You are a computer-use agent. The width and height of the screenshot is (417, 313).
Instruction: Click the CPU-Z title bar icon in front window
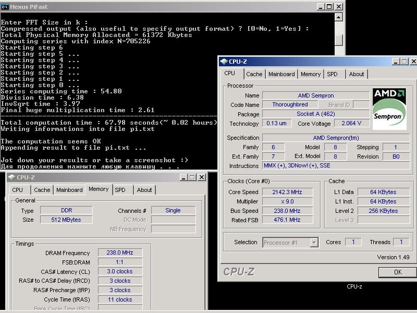point(224,62)
